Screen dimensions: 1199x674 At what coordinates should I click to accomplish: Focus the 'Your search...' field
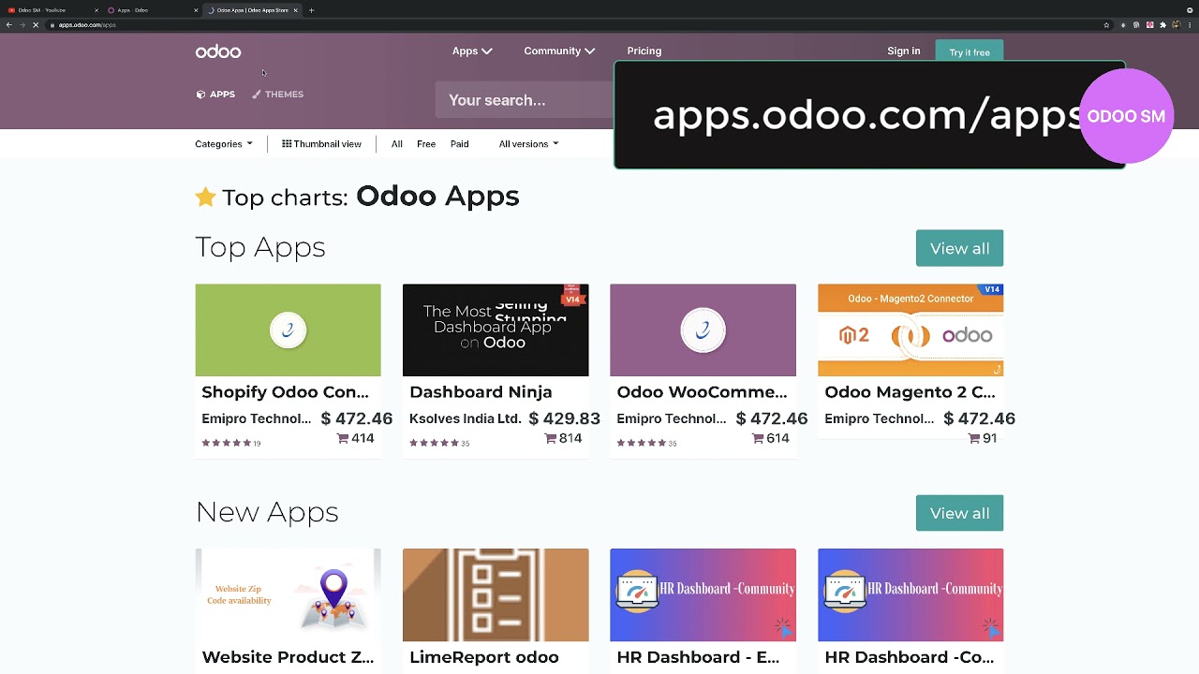click(x=524, y=100)
